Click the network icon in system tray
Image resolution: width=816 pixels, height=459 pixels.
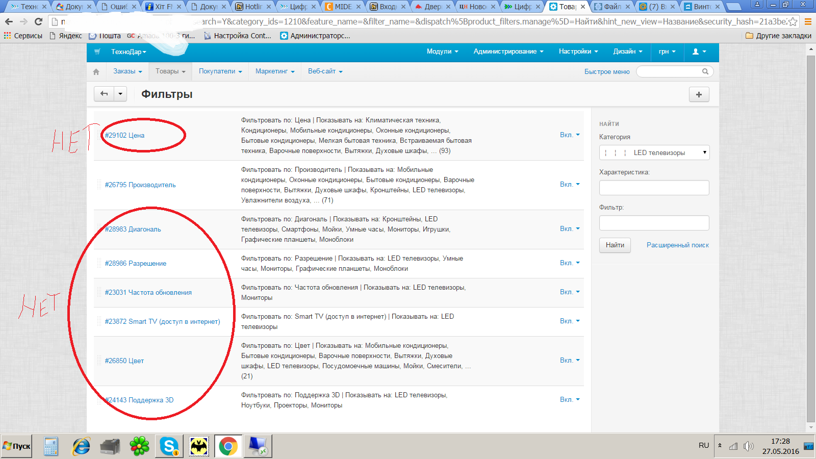click(x=733, y=446)
